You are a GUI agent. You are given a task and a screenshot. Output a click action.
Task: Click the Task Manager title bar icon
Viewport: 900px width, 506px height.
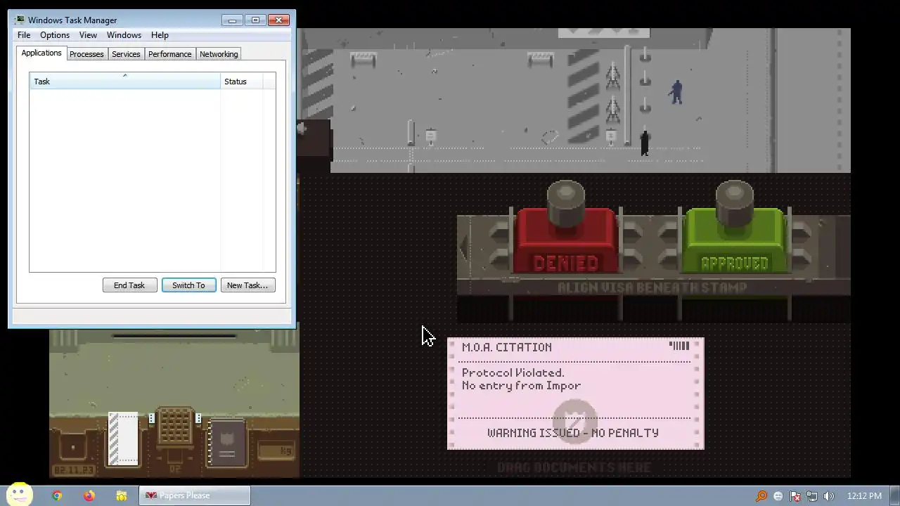tap(20, 20)
